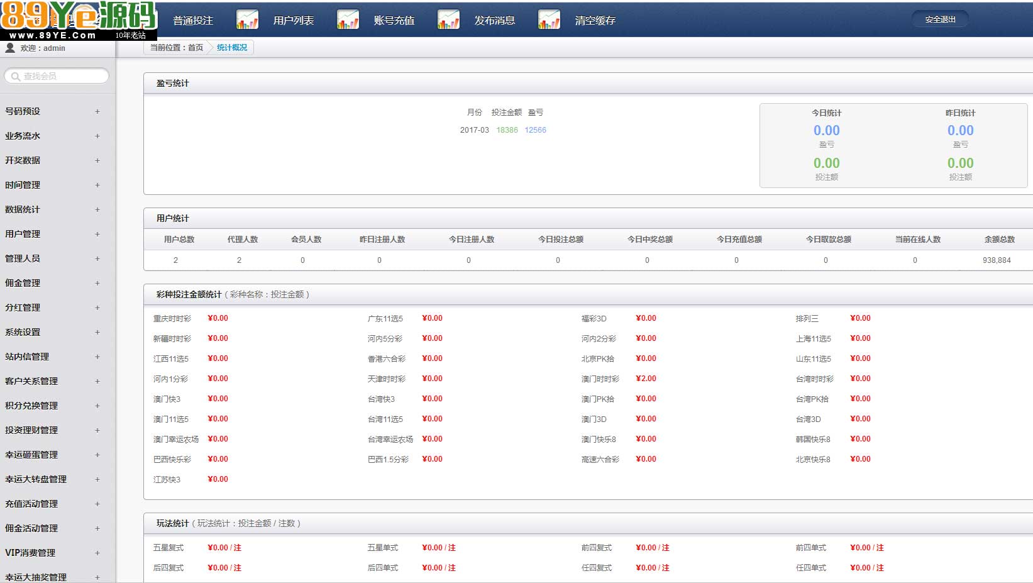The image size is (1033, 583).
Task: Open 账号充值 in top navigation
Action: coord(394,20)
